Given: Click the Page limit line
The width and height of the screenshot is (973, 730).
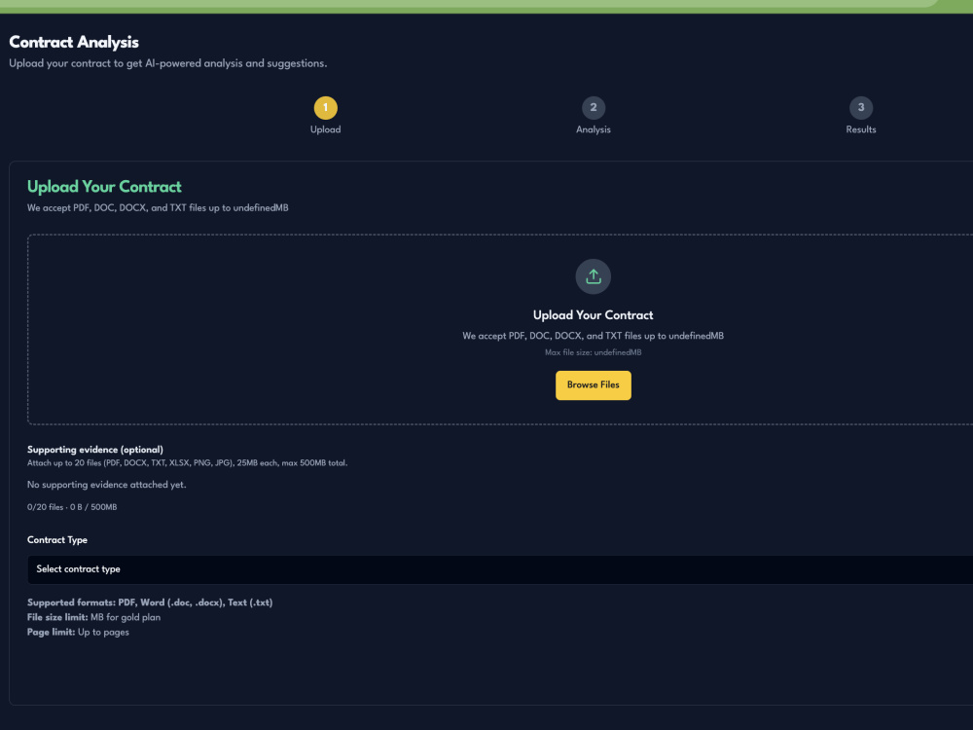Looking at the screenshot, I should (x=78, y=633).
